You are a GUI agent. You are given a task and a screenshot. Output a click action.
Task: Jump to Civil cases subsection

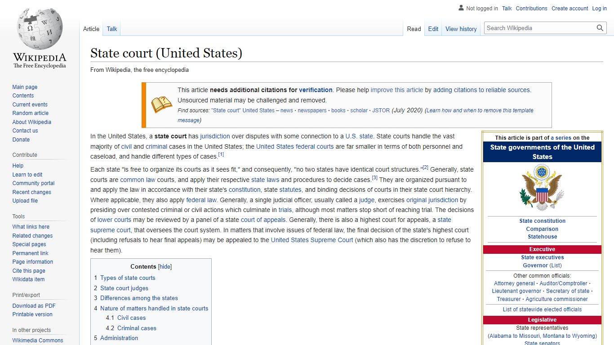point(131,318)
